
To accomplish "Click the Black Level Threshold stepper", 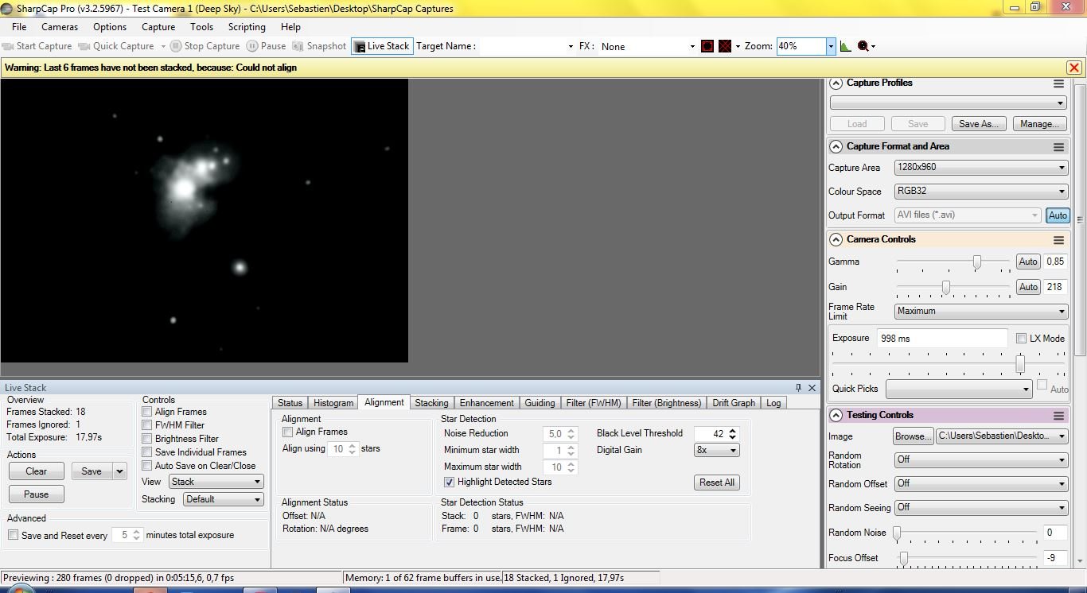I will click(x=733, y=433).
